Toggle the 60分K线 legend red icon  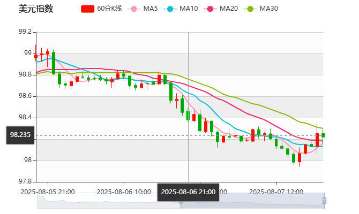tap(88, 9)
